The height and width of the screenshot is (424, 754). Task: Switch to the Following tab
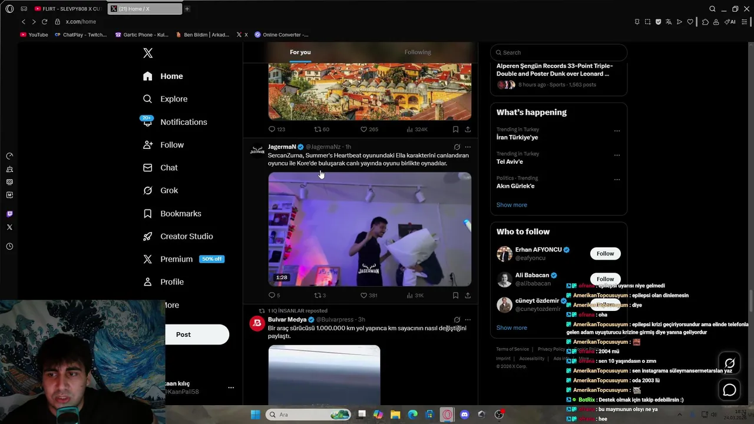[x=418, y=52]
